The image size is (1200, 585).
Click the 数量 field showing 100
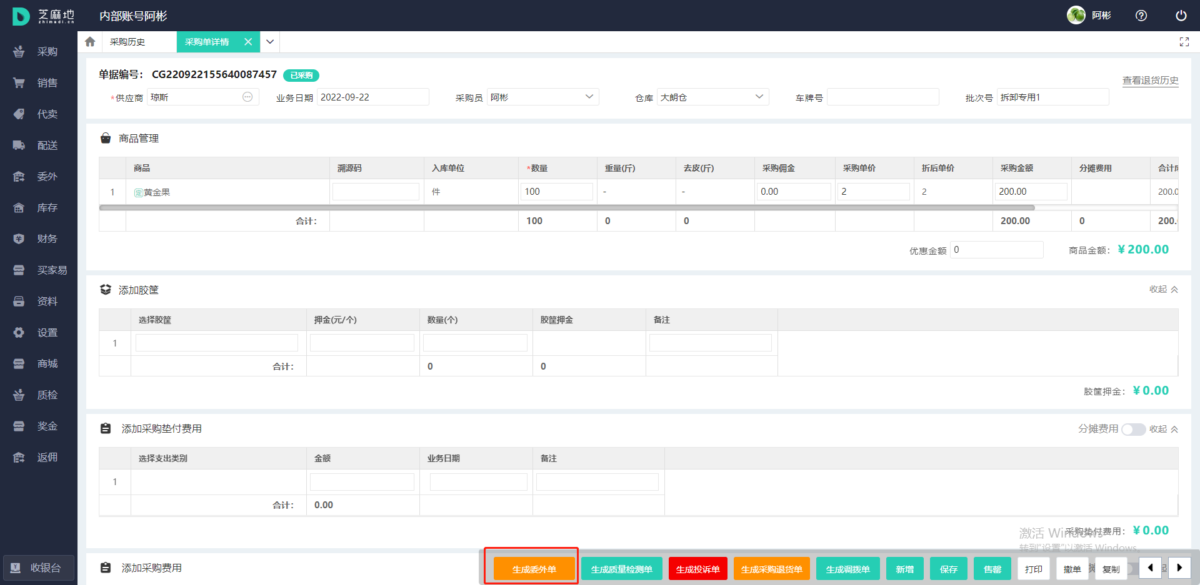tap(557, 192)
